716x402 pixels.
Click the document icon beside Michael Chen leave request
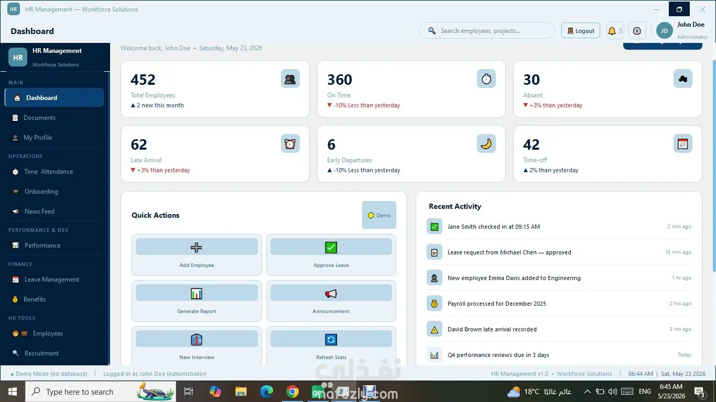click(434, 252)
